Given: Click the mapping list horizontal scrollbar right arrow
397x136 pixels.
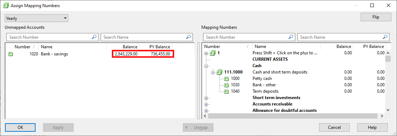Looking at the screenshot, I should click(382, 116).
